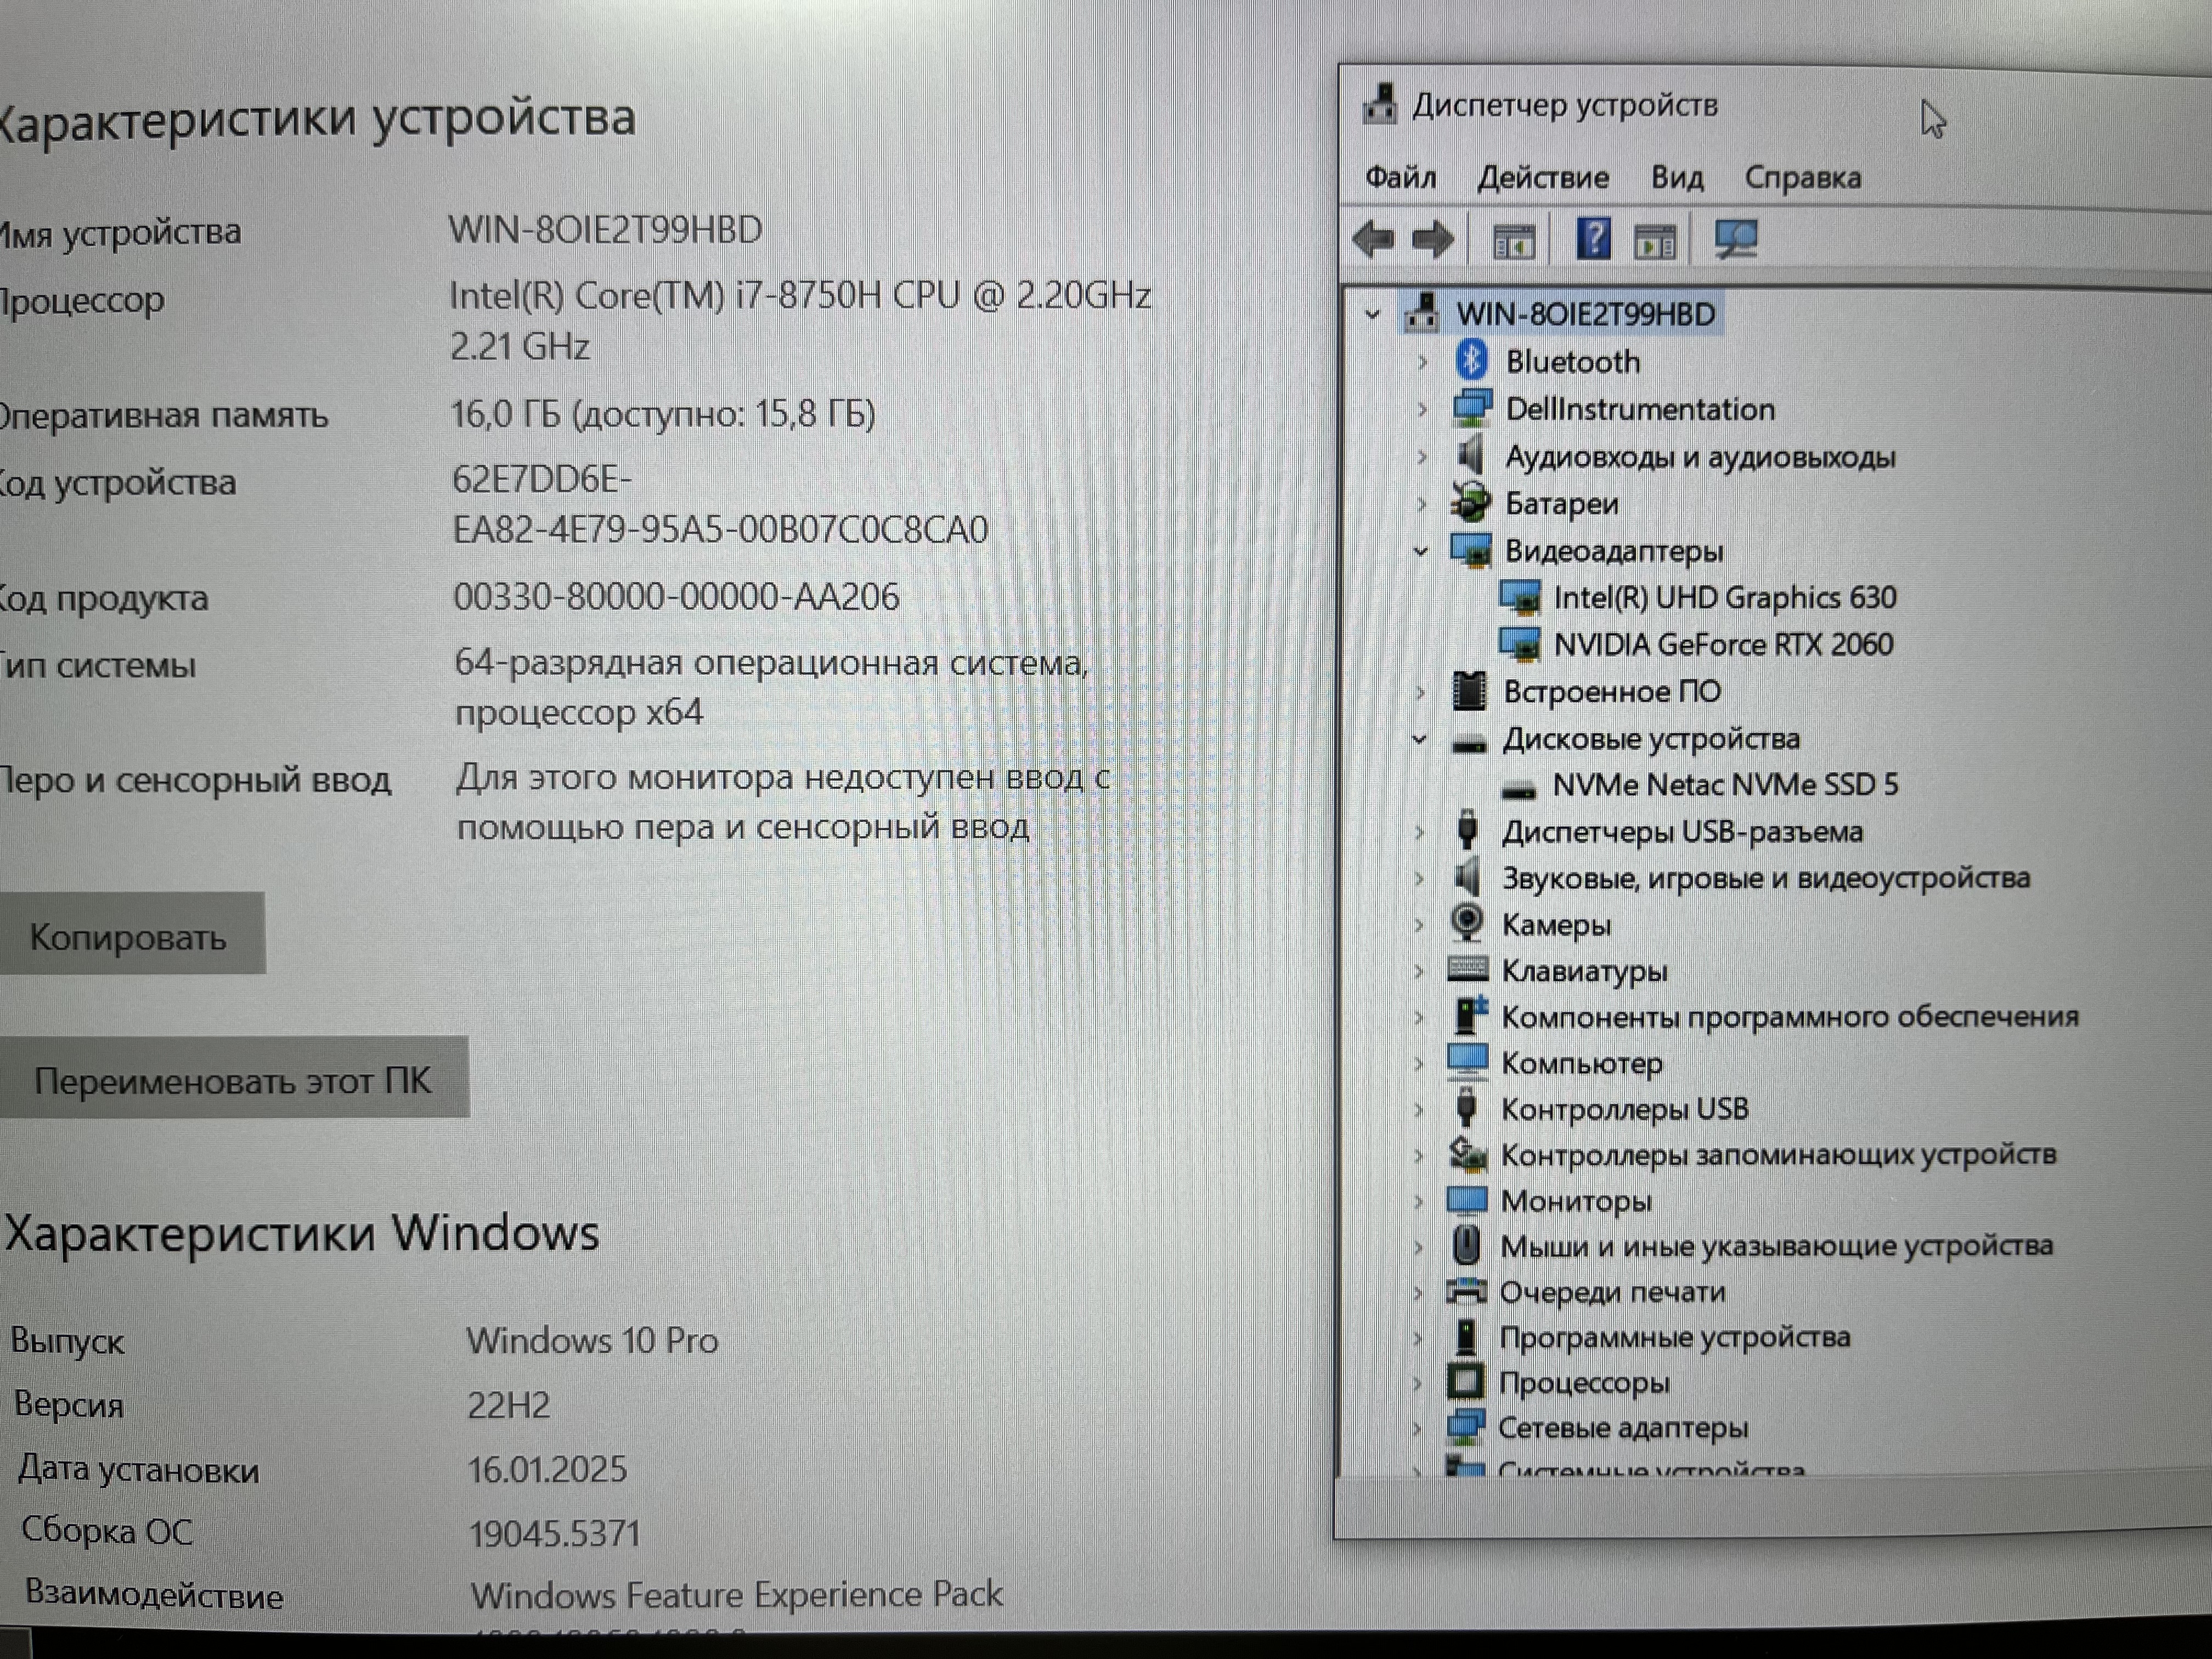Screen dimensions: 2212x1659
Task: Click the blue question-mark Help icon
Action: [1593, 240]
